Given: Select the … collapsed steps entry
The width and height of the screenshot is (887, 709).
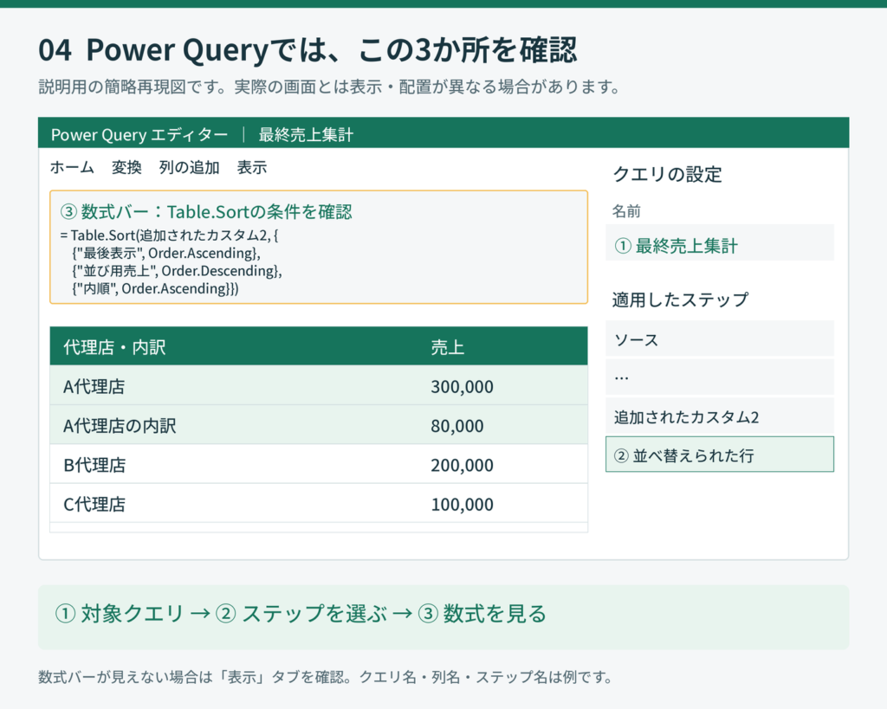Looking at the screenshot, I should 720,377.
